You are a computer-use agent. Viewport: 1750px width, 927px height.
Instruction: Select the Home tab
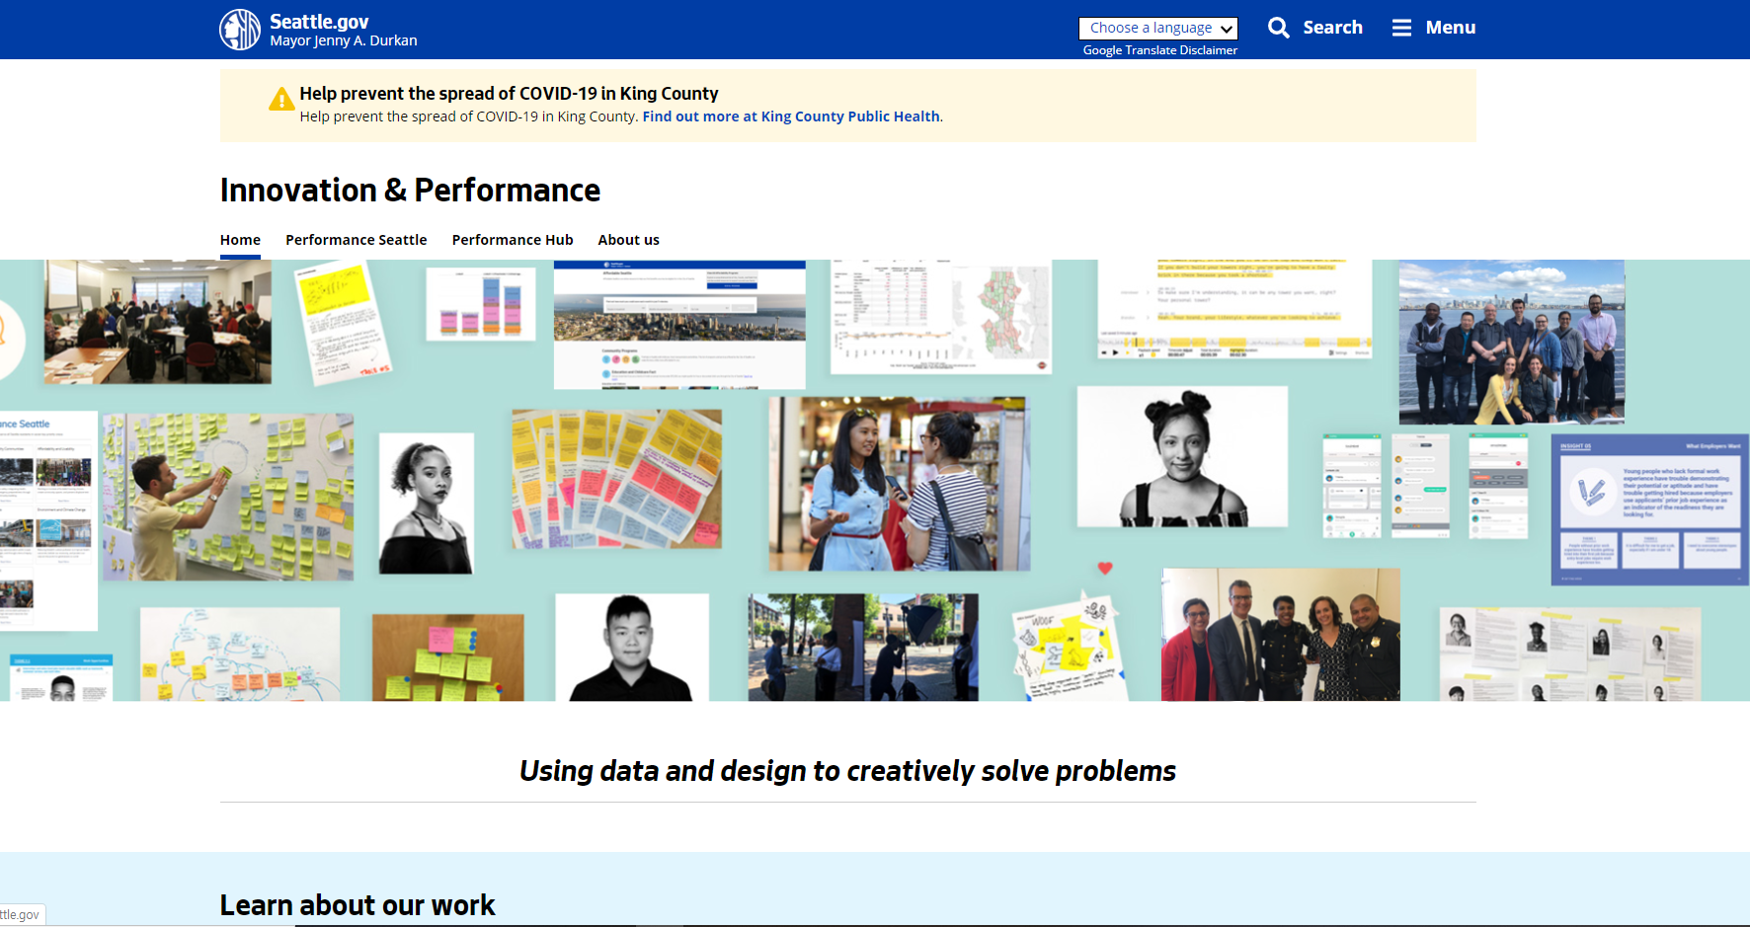(x=240, y=240)
